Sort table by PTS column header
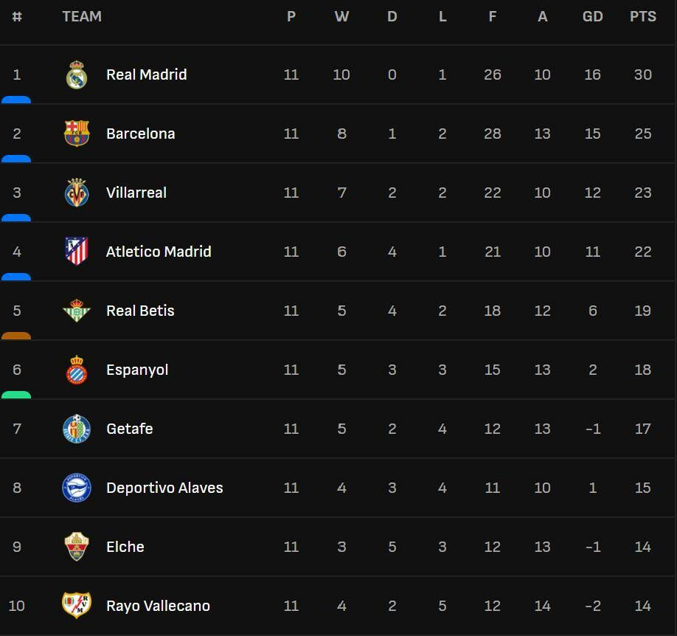The width and height of the screenshot is (677, 636). point(642,16)
